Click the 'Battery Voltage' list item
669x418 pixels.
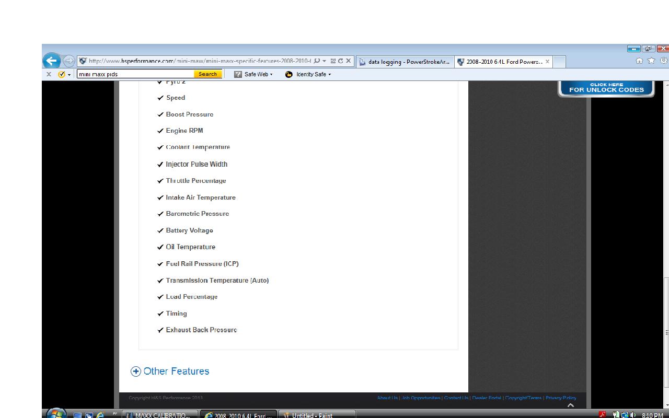[190, 230]
